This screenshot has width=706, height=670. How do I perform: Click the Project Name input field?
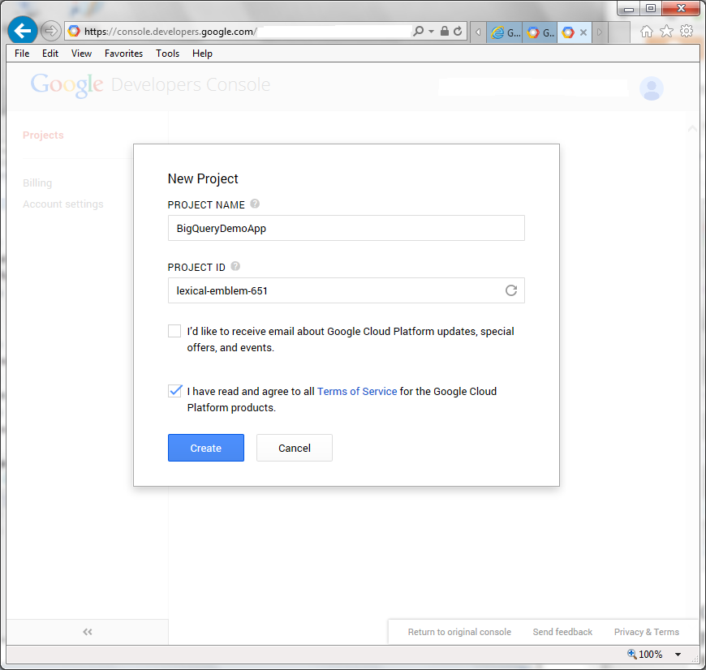[347, 228]
